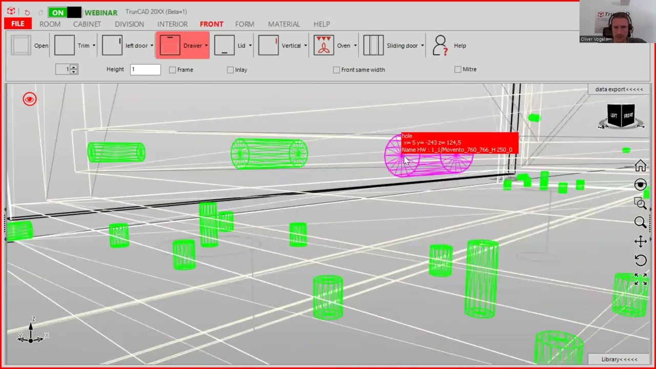
Task: Enable the Front same width checkbox
Action: point(336,70)
